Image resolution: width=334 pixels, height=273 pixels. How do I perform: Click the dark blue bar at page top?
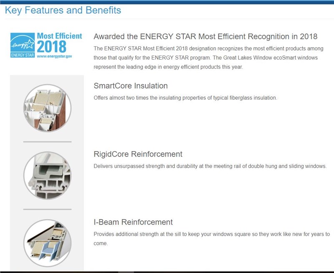167,2
